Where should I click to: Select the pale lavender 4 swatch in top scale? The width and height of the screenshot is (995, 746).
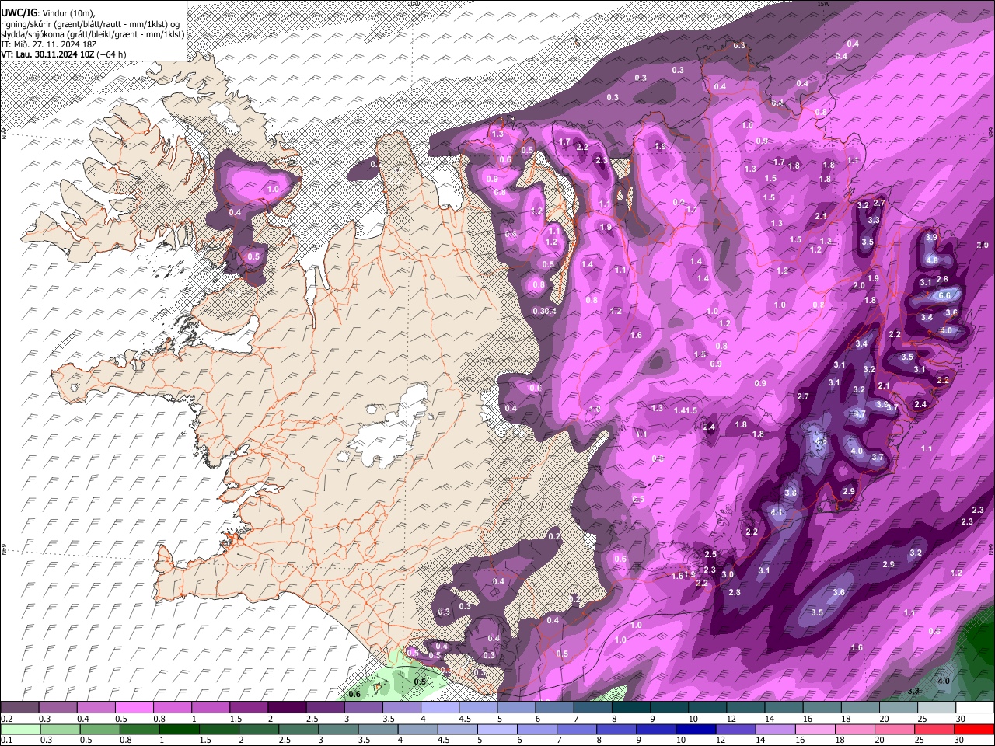pyautogui.click(x=438, y=708)
